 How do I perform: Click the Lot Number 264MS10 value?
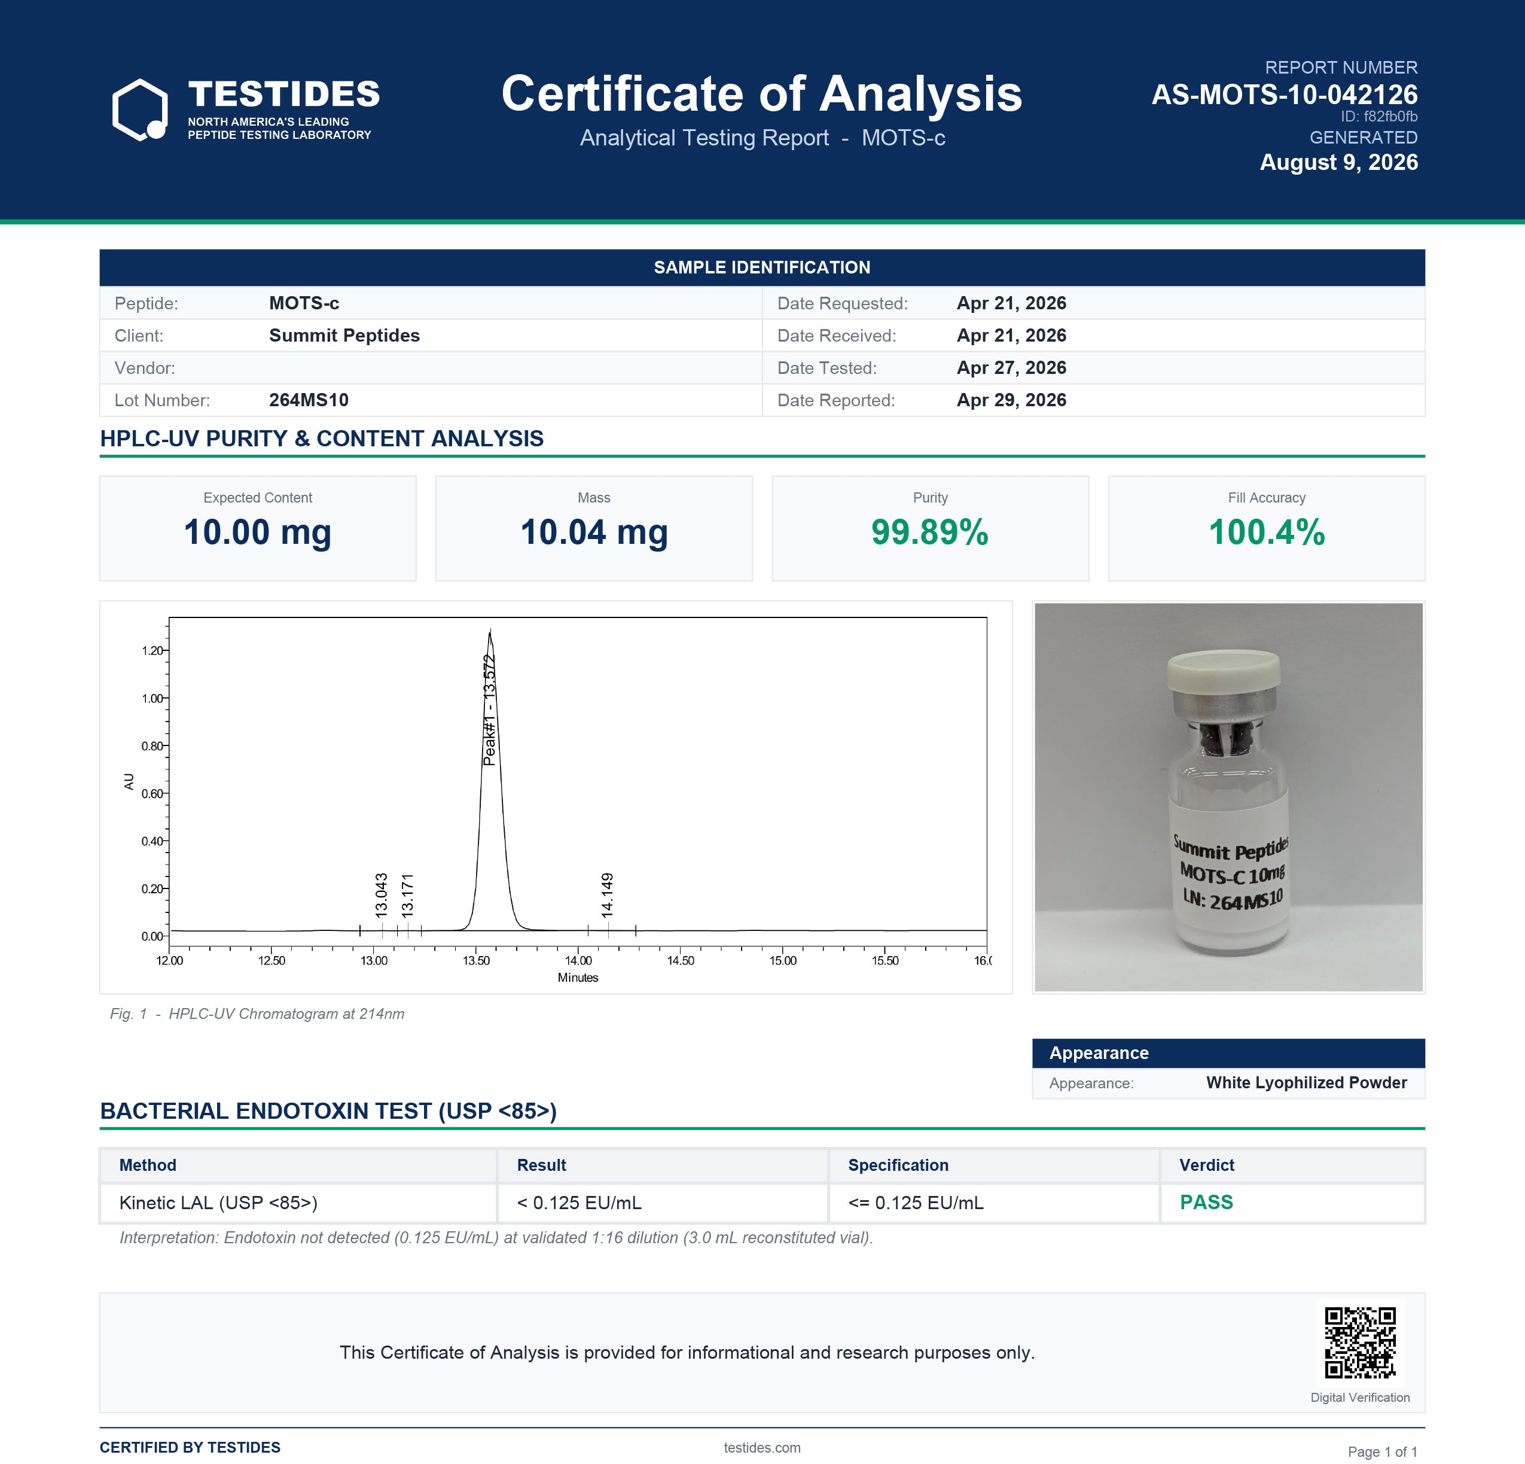point(308,400)
